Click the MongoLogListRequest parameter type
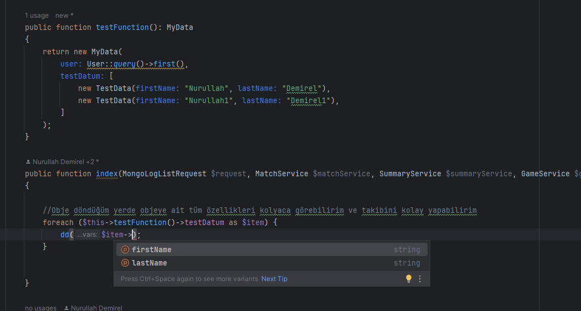This screenshot has width=581, height=311. (x=164, y=174)
